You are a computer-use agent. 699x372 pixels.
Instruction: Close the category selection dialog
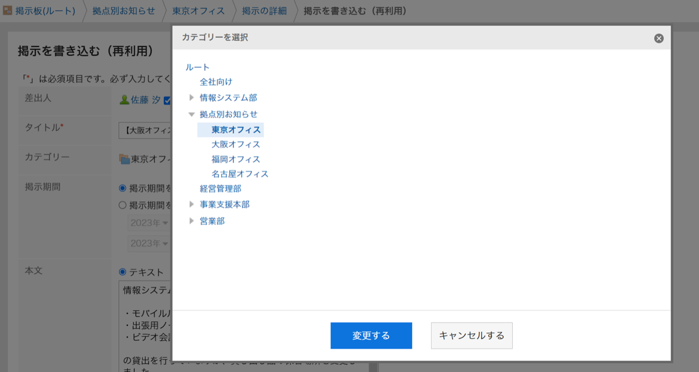click(659, 38)
